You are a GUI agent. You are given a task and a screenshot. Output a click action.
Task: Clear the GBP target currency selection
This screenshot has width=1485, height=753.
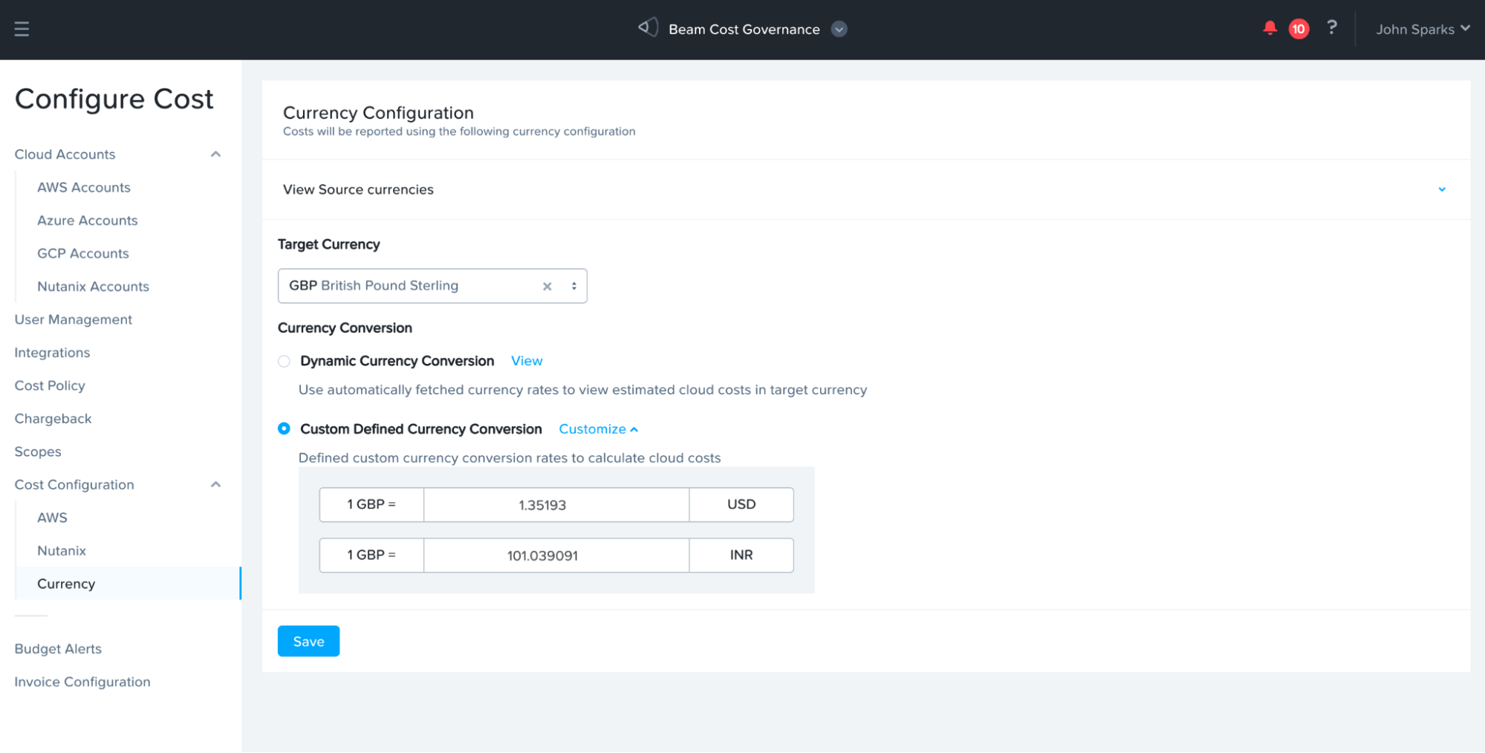point(547,287)
